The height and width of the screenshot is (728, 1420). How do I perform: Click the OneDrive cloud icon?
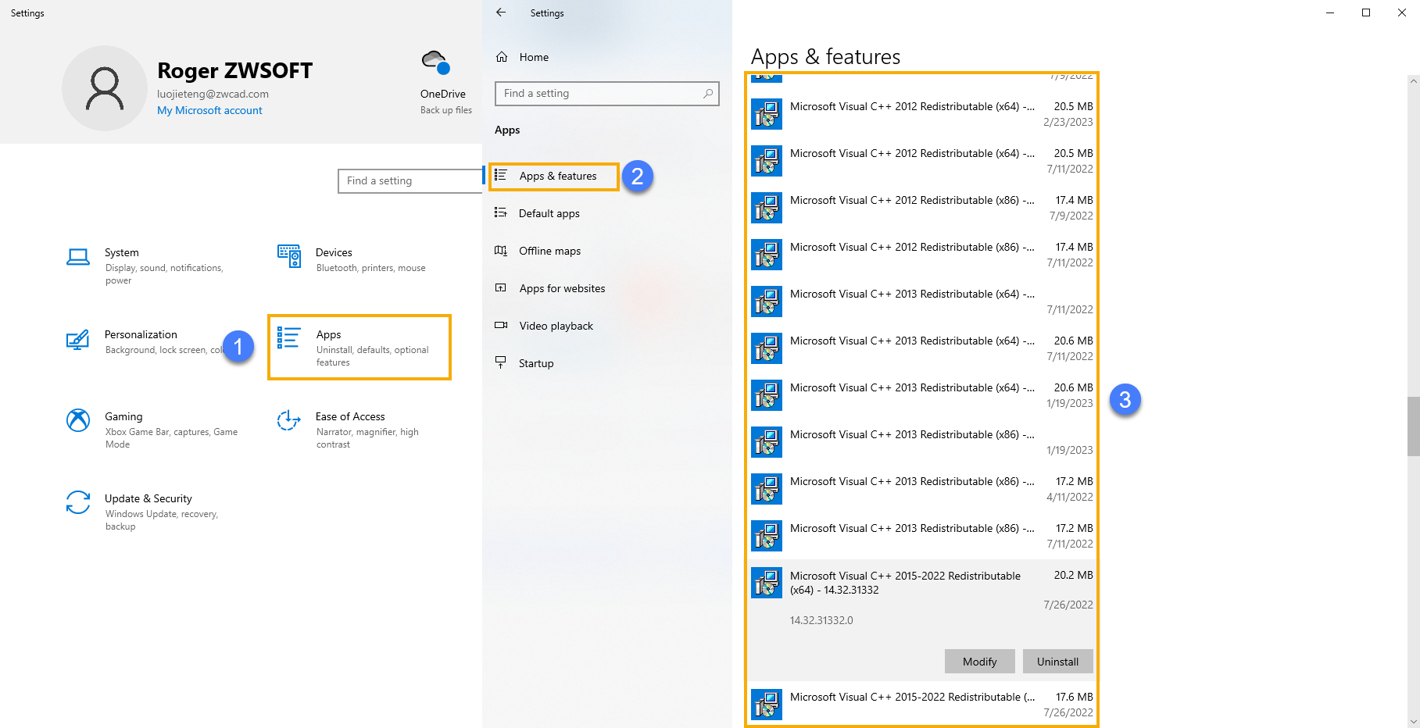tap(435, 62)
